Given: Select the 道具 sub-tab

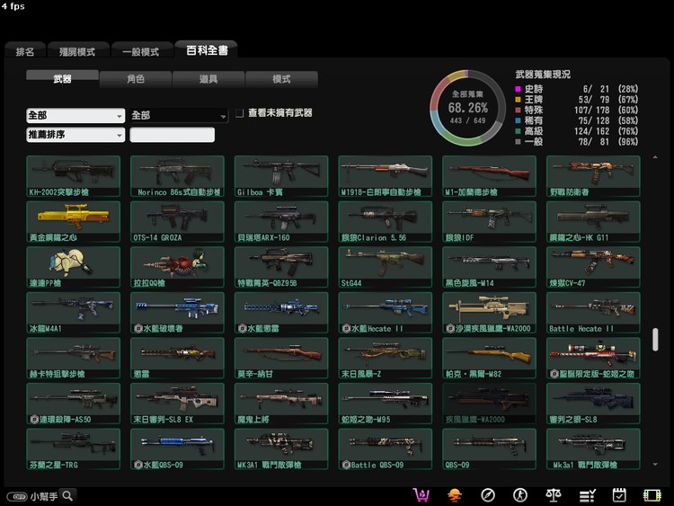Looking at the screenshot, I should pos(208,79).
